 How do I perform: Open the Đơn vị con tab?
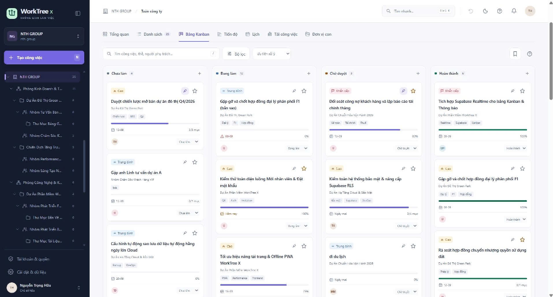(x=318, y=34)
